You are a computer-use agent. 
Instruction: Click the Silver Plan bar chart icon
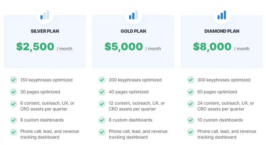pyautogui.click(x=45, y=15)
